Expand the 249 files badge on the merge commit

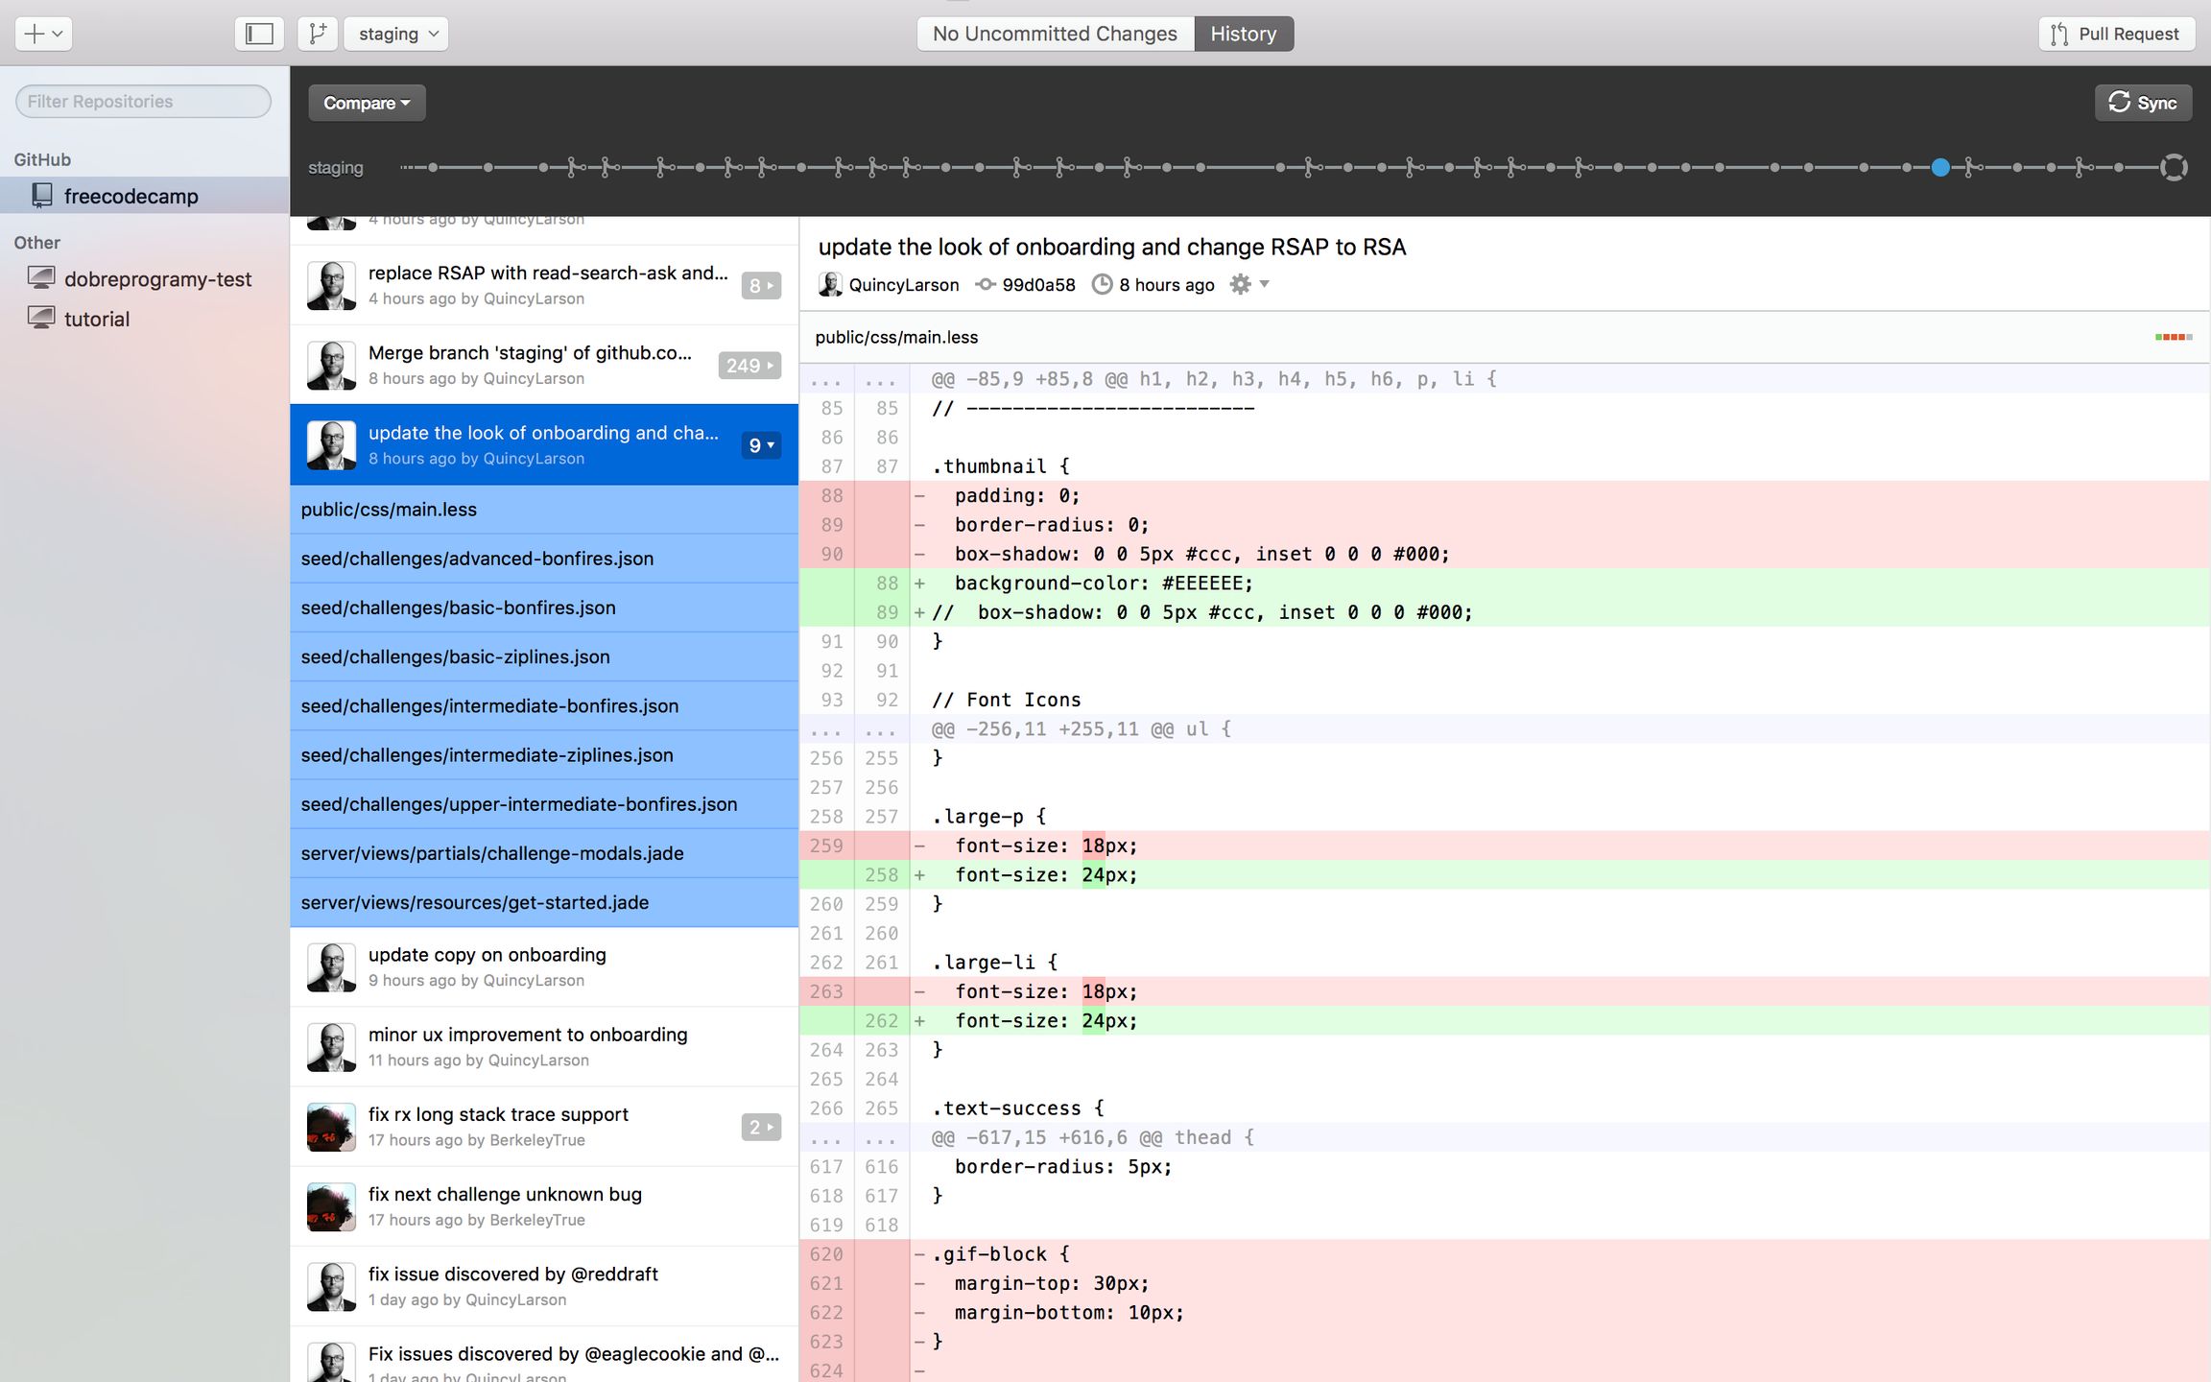(x=749, y=366)
